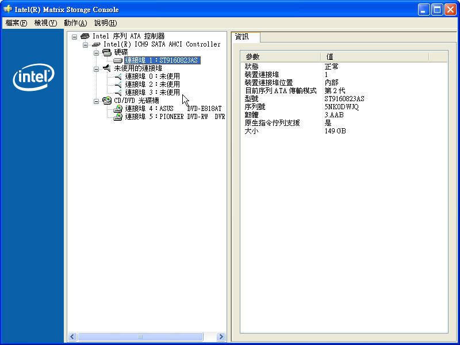This screenshot has width=460, height=345.
Task: Click the disc icon beside 連接埠 5 PIONEER
Action: 118,117
